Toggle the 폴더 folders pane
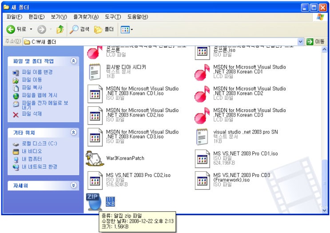 click(104, 29)
